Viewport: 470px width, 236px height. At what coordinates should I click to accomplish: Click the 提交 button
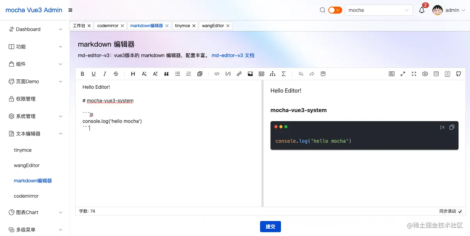tap(271, 227)
